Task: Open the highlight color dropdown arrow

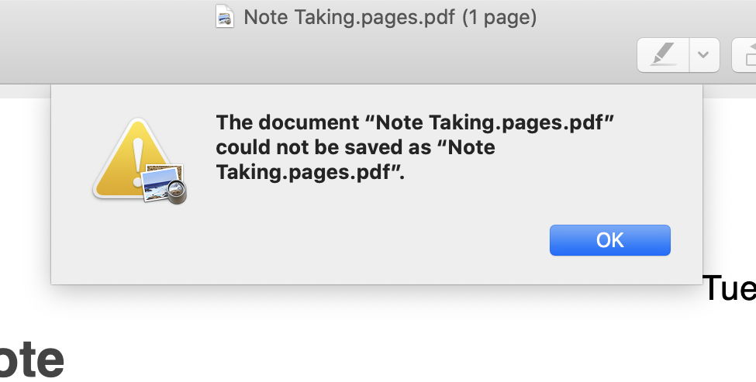Action: click(x=703, y=56)
